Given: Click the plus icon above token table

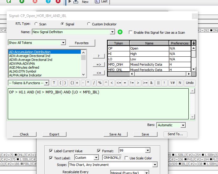Looking at the screenshot, I should 194,43.
